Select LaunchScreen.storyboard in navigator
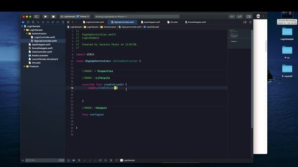298x167 pixels. [43, 59]
